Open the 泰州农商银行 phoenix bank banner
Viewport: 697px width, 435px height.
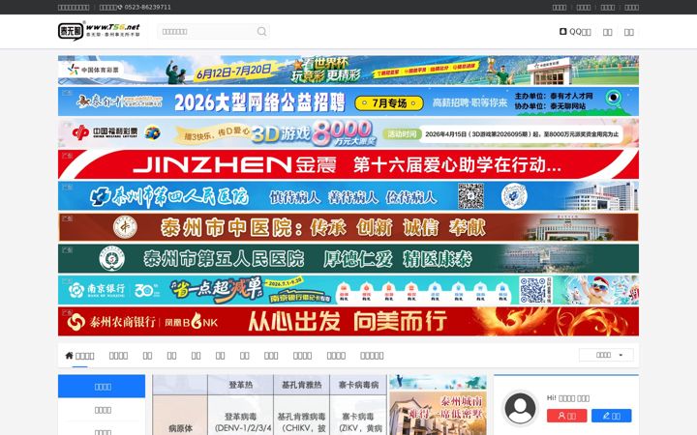click(348, 321)
